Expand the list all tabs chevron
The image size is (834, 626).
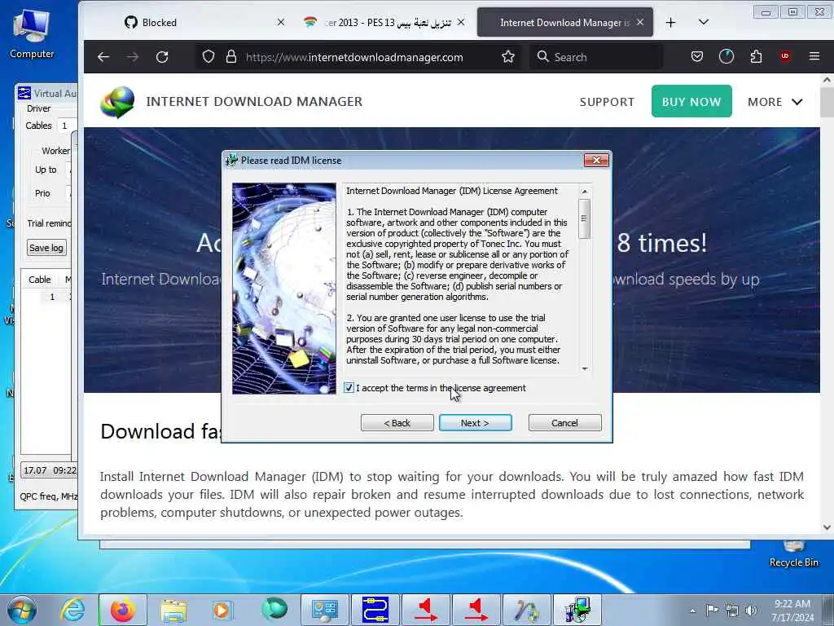[x=703, y=22]
